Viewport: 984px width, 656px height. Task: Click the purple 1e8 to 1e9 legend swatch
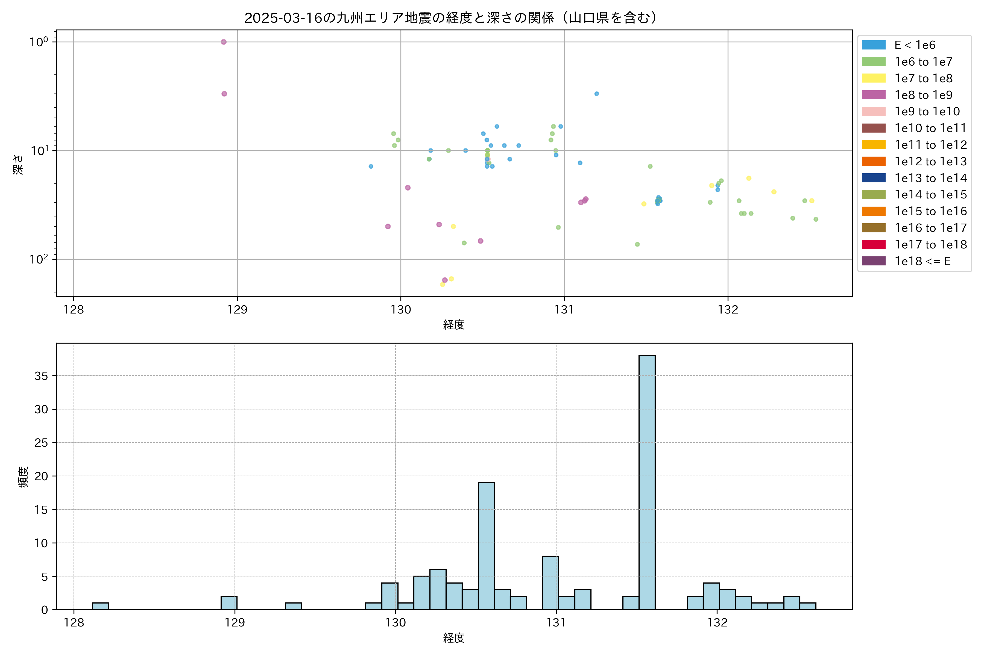[873, 95]
